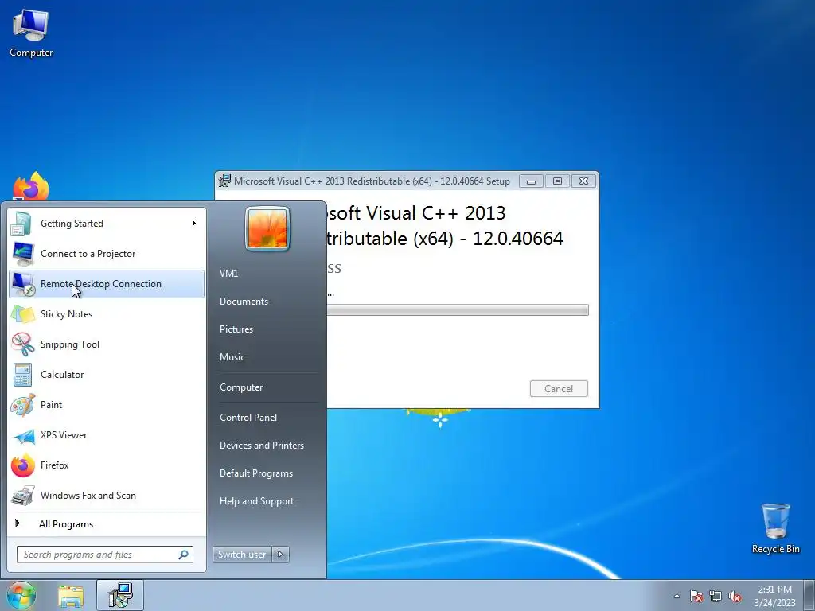Select the setup installer taskbar icon
The width and height of the screenshot is (815, 611).
click(120, 595)
